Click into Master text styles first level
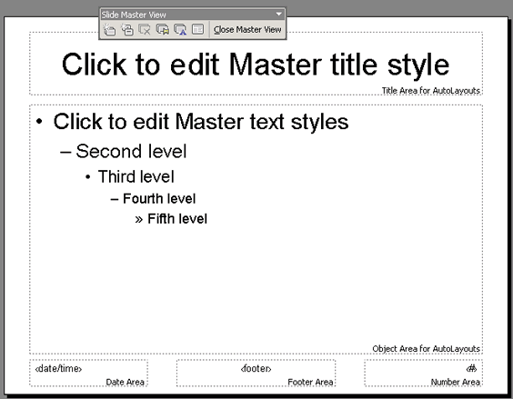This screenshot has height=399, width=513. [x=201, y=122]
